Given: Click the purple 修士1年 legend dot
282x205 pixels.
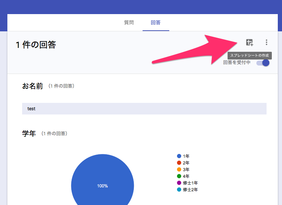Looking at the screenshot, I should click(x=179, y=183).
